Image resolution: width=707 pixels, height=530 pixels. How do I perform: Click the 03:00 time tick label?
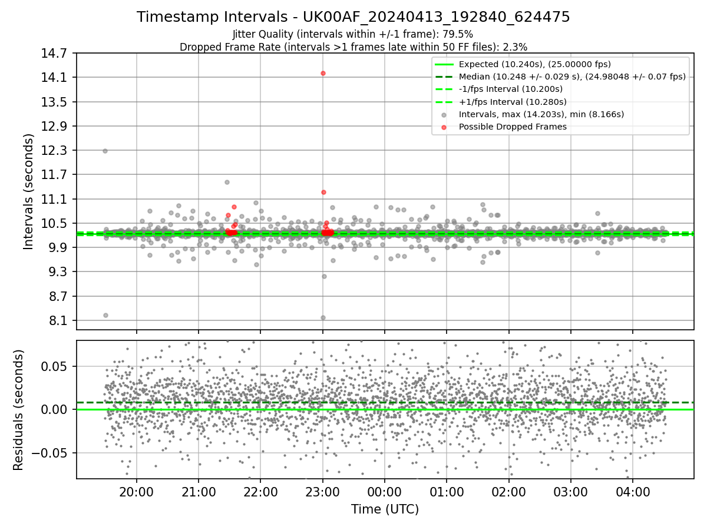[x=571, y=492]
